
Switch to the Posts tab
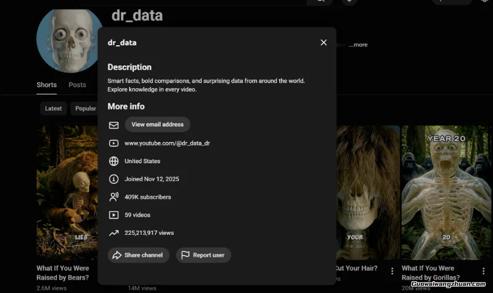click(x=77, y=85)
